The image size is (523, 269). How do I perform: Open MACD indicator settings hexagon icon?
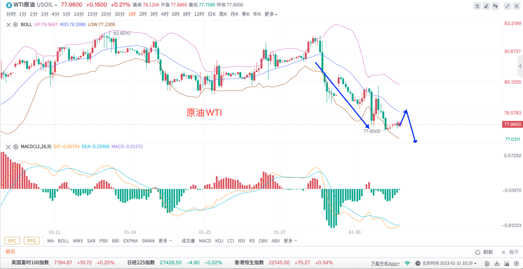click(x=15, y=146)
